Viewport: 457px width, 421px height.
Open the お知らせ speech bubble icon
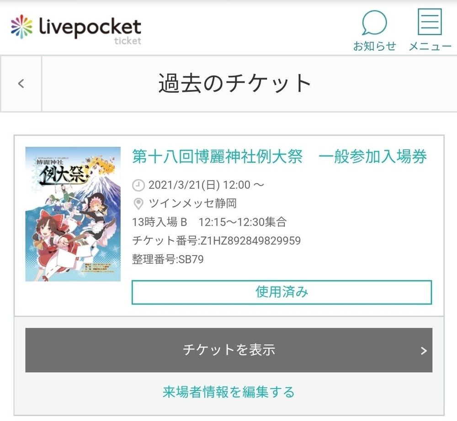pos(374,23)
